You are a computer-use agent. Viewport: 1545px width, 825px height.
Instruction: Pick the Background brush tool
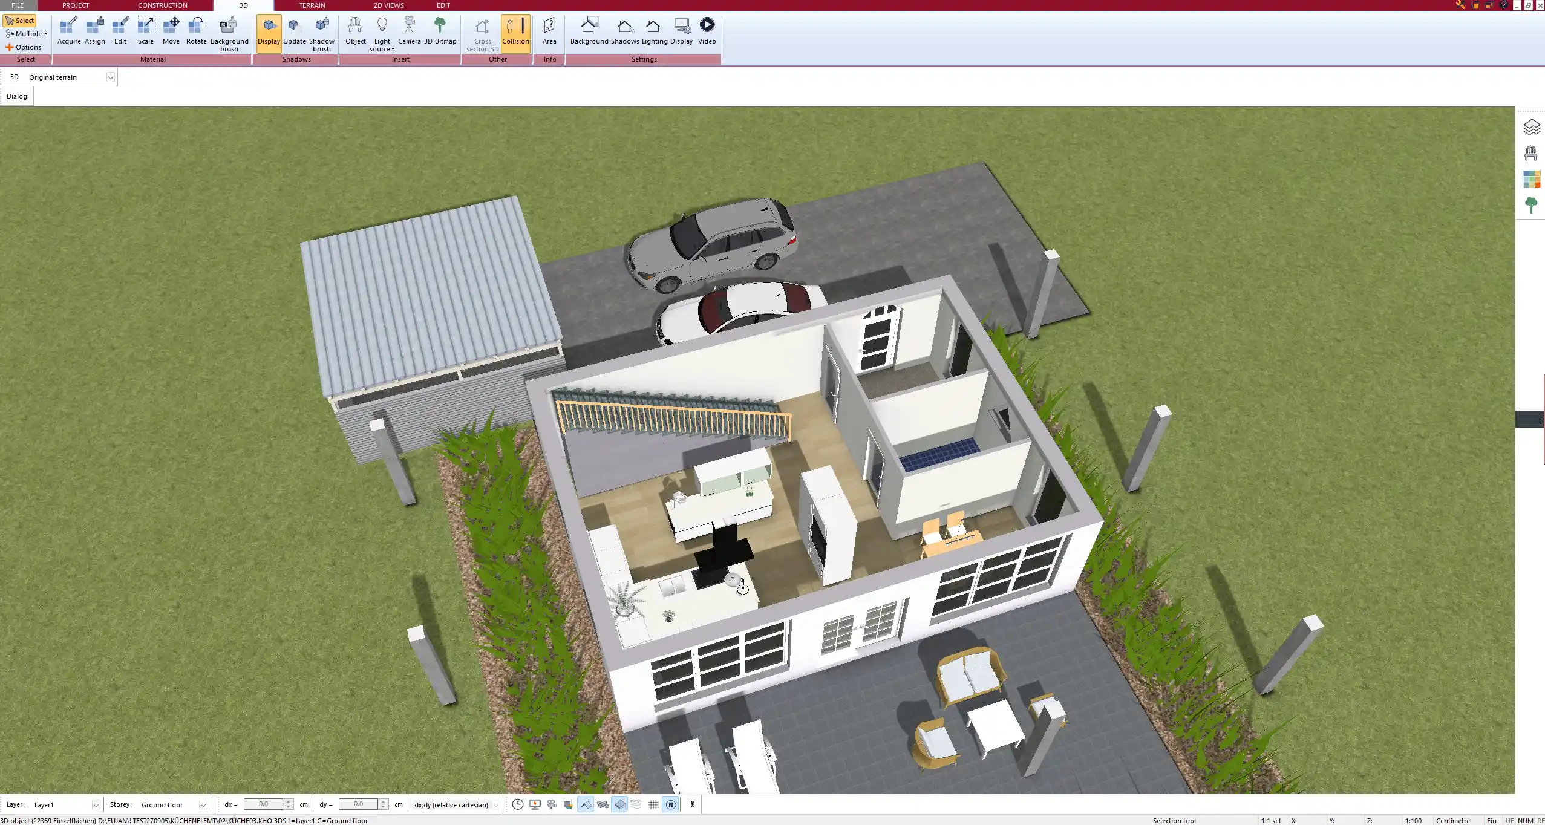point(229,34)
